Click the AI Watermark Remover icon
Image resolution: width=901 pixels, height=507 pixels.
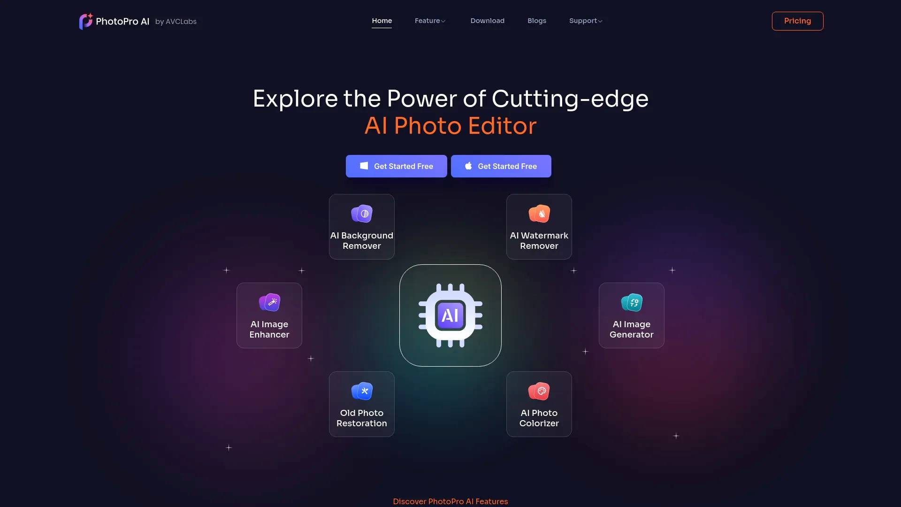click(x=539, y=213)
